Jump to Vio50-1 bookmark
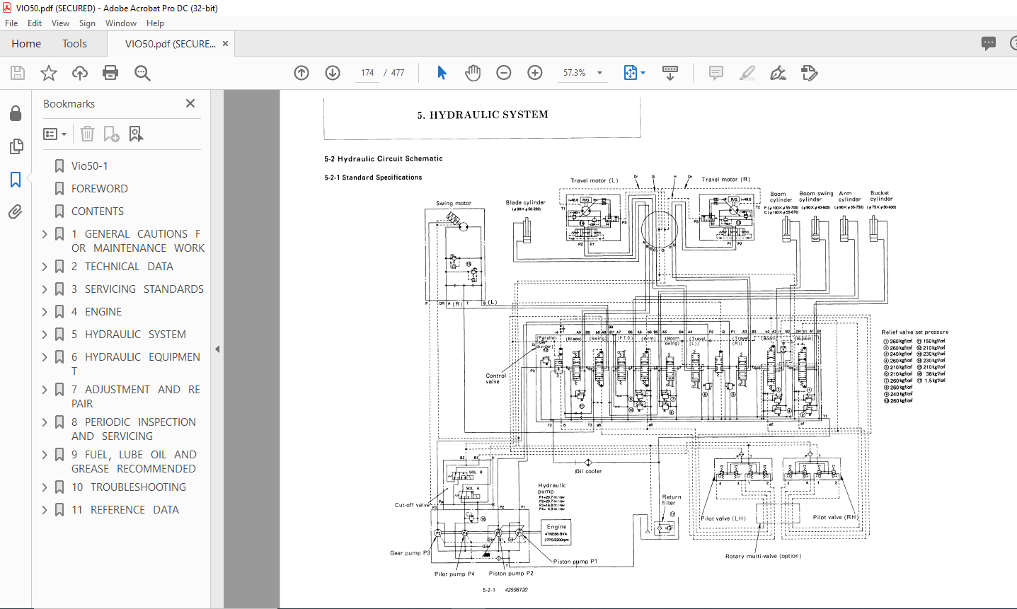Viewport: 1017px width, 609px height. point(90,166)
